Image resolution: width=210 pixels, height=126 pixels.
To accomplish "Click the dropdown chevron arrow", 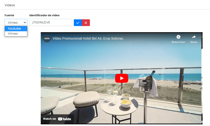I will pos(25,23).
